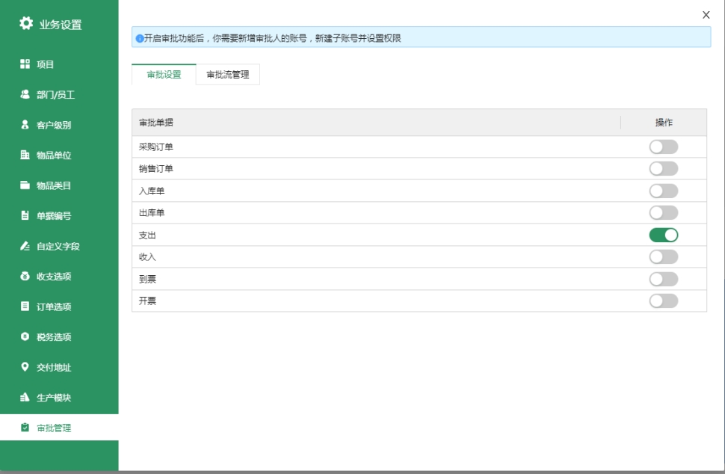
Task: Click the 自定义字段 edit icon
Action: pos(25,246)
